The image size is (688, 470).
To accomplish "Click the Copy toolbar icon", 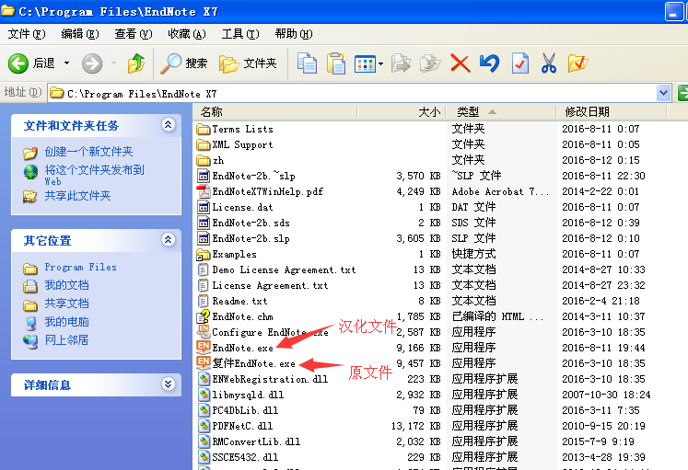I will (307, 63).
